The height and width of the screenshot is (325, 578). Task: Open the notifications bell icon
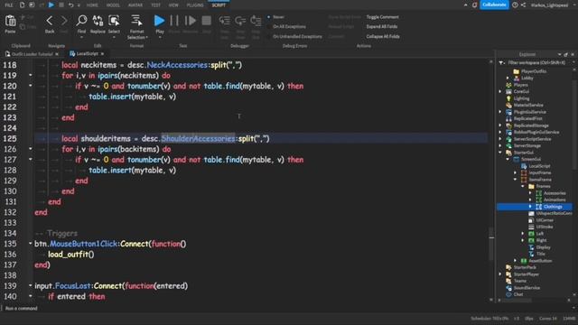474,5
